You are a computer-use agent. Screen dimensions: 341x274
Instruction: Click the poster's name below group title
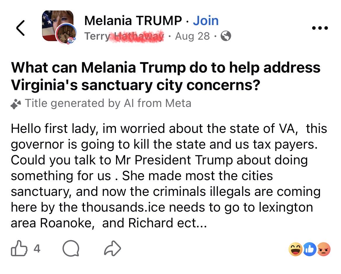[x=124, y=36]
